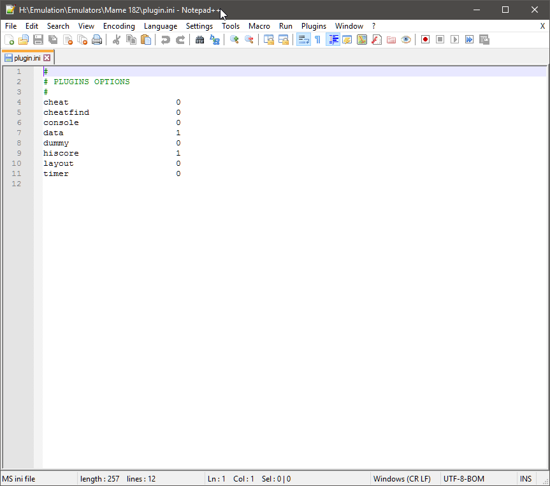Click 'Ln : 1' position in status bar
Screen dimensions: 550x486
[x=217, y=479]
